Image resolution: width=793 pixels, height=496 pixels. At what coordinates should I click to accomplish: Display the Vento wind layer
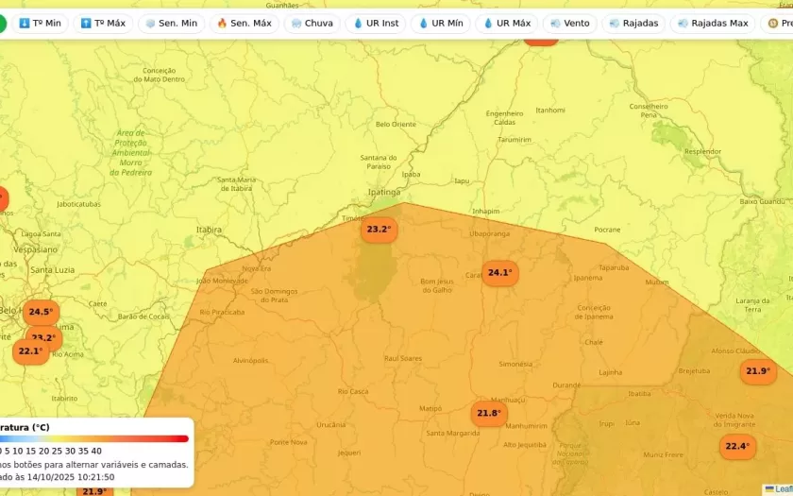(x=569, y=24)
